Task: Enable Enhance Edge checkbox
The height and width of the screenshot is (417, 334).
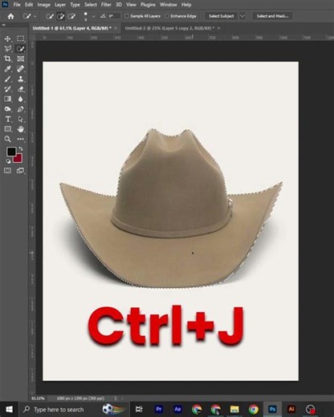Action: (167, 16)
